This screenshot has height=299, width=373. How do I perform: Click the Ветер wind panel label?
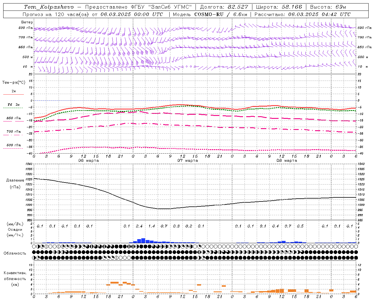point(27,22)
